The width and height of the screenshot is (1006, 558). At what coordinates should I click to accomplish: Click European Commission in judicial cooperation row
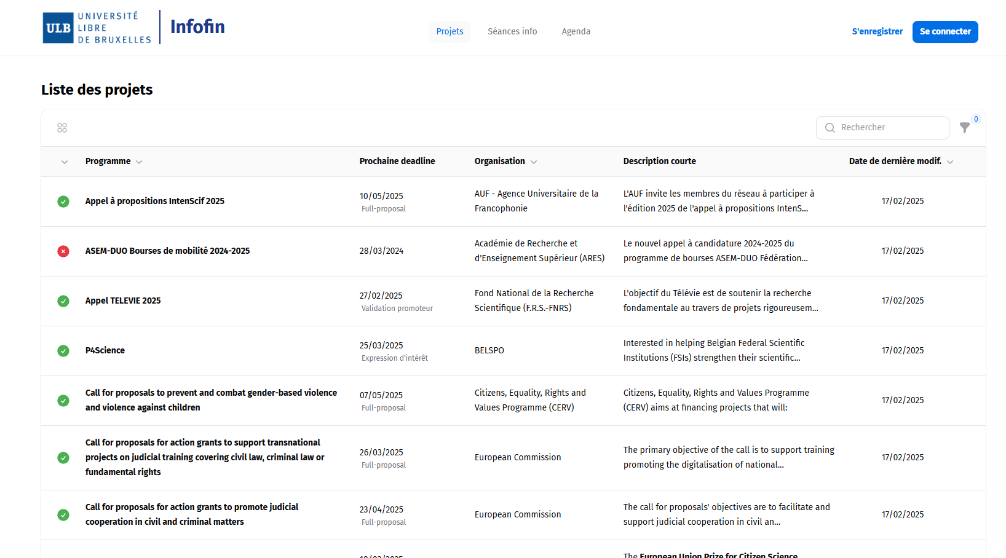[518, 514]
